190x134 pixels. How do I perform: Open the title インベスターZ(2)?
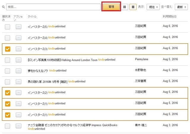(x=38, y=92)
